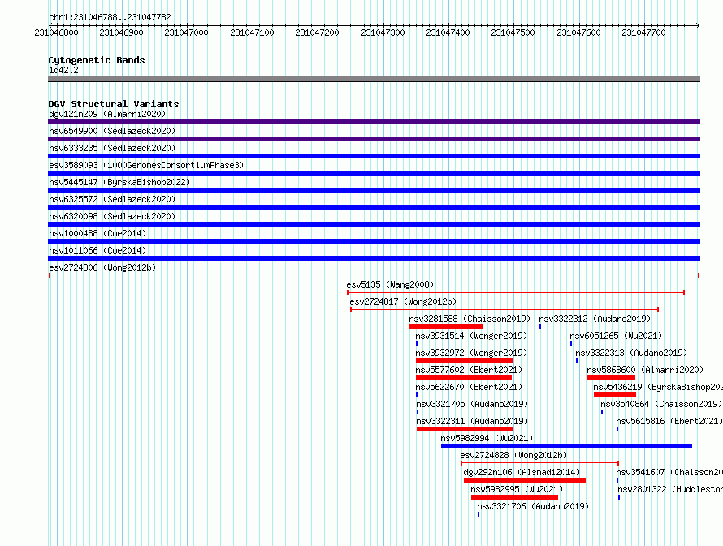The width and height of the screenshot is (723, 546).
Task: Click the chr1:231046788..231047782 region label
Action: (110, 17)
